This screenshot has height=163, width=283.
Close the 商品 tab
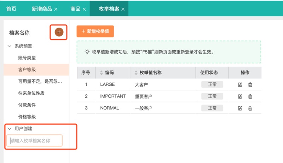point(84,9)
